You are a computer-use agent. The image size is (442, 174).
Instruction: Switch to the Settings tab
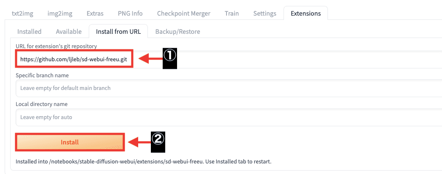tap(265, 14)
